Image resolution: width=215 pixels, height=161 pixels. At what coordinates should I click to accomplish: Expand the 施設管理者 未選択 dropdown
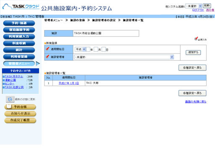124,57
